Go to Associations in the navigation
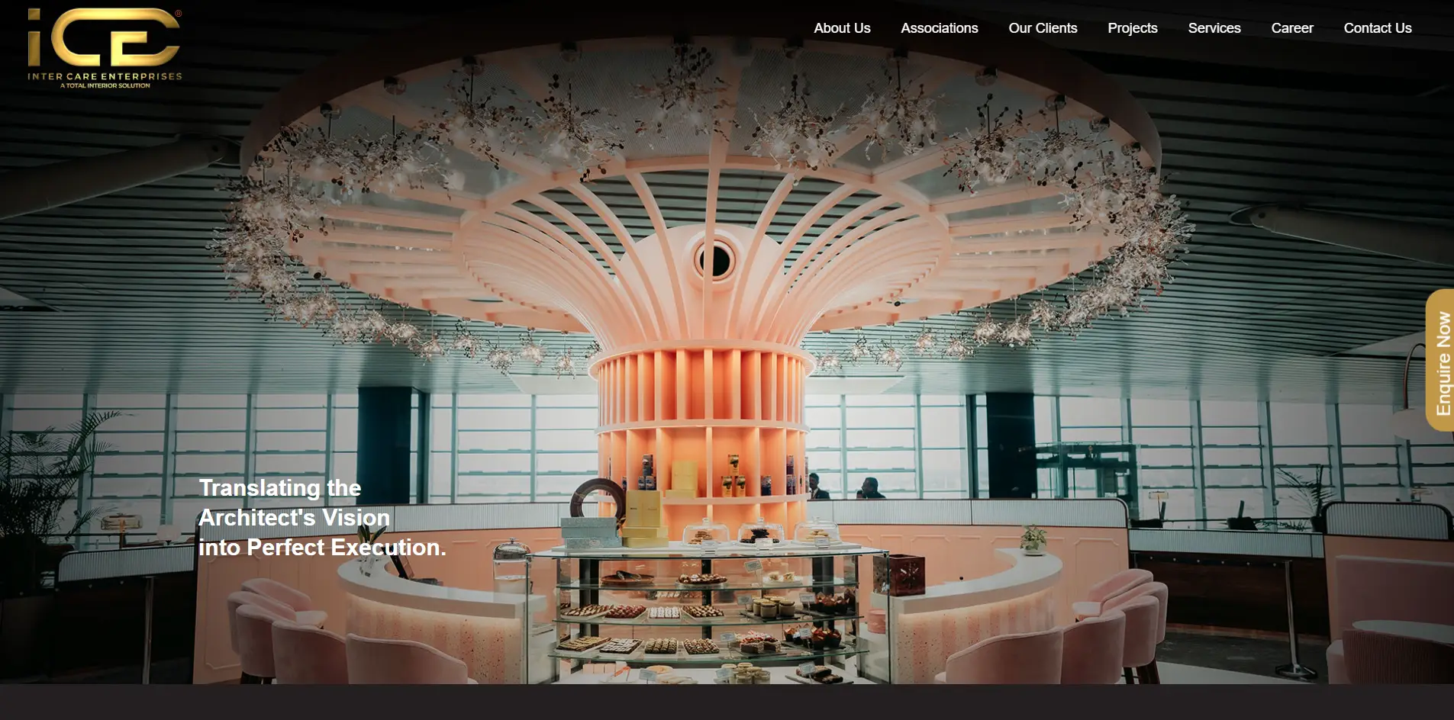The image size is (1454, 720). click(x=939, y=28)
